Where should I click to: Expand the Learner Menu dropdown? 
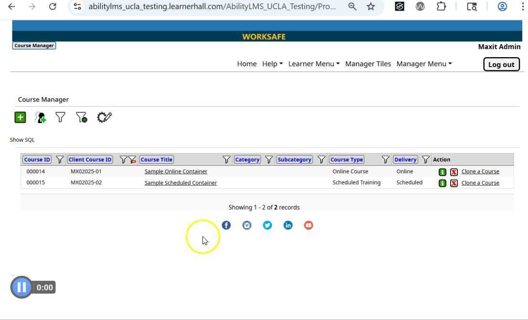pyautogui.click(x=314, y=64)
